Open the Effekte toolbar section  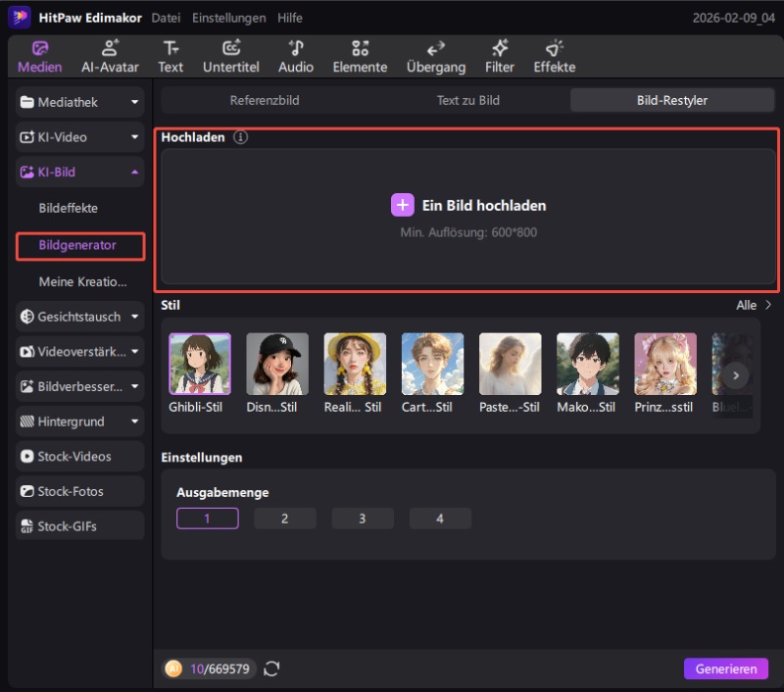pos(555,57)
